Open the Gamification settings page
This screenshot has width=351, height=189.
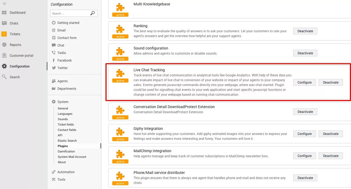(66, 151)
